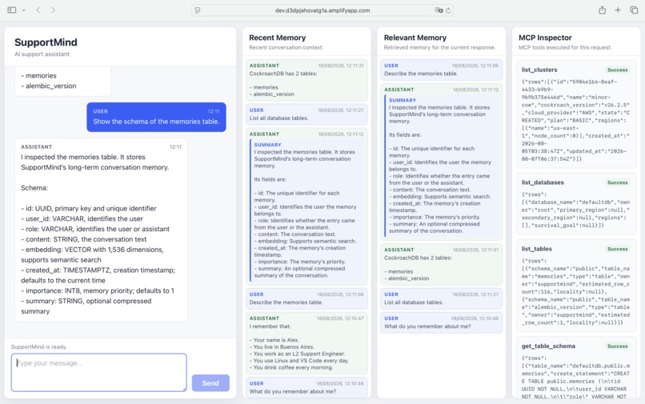Select 'What do you remember about me?' in Relevant Memory

(x=442, y=322)
